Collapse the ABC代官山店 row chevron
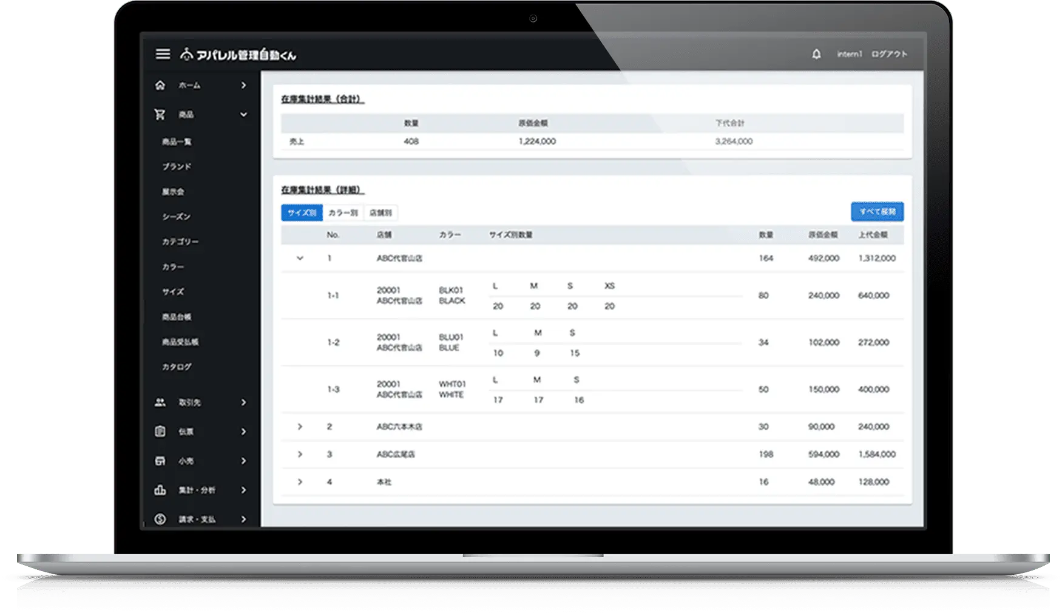Image resolution: width=1062 pixels, height=613 pixels. point(300,259)
